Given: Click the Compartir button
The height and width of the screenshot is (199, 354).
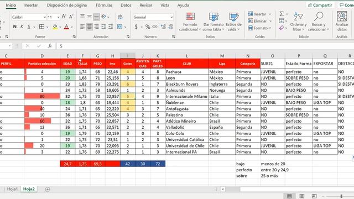Looking at the screenshot, I should (x=320, y=5).
